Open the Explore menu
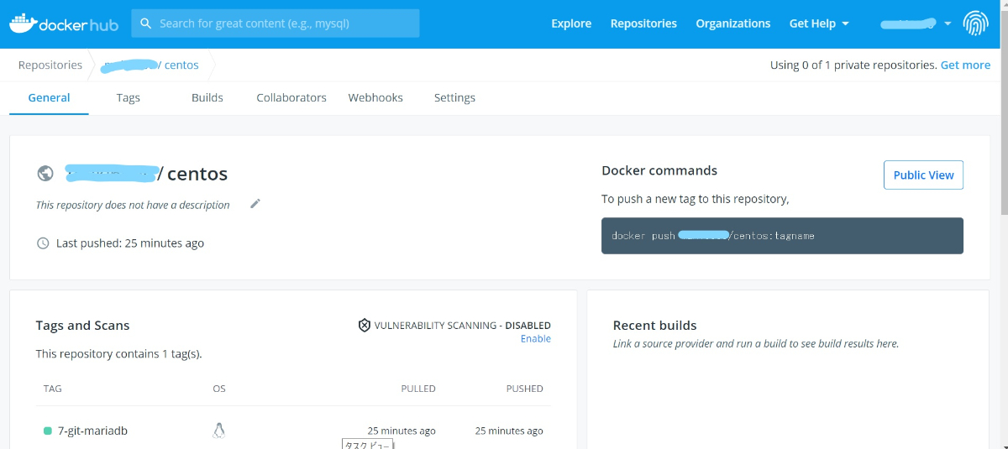The image size is (1008, 449). coord(571,23)
